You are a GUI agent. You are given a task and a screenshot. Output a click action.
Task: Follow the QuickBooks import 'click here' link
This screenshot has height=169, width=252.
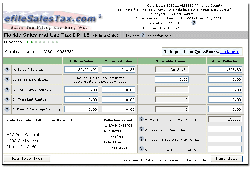click(x=230, y=52)
